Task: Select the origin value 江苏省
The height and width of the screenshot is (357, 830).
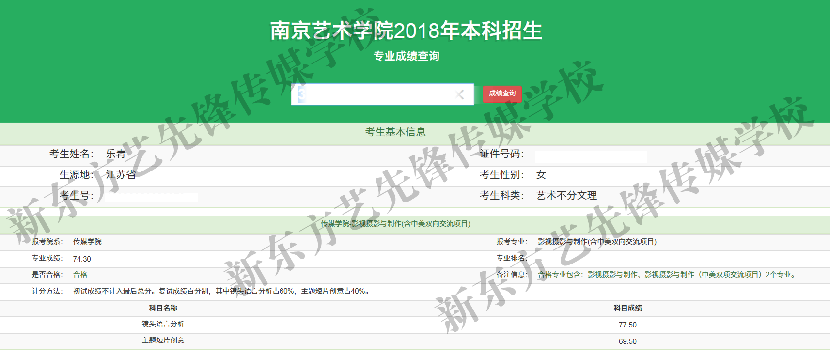Action: [121, 174]
